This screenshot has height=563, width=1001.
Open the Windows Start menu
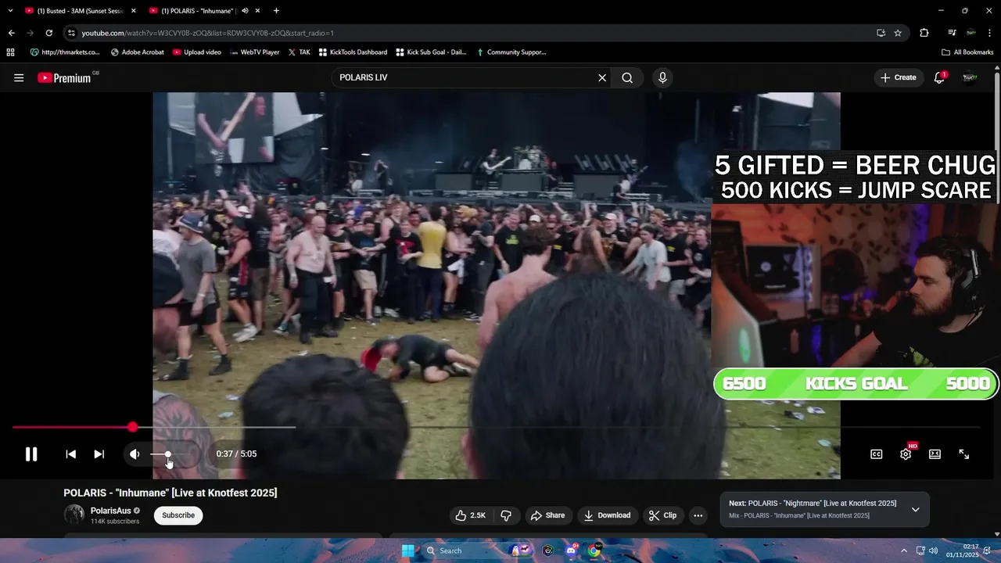407,550
